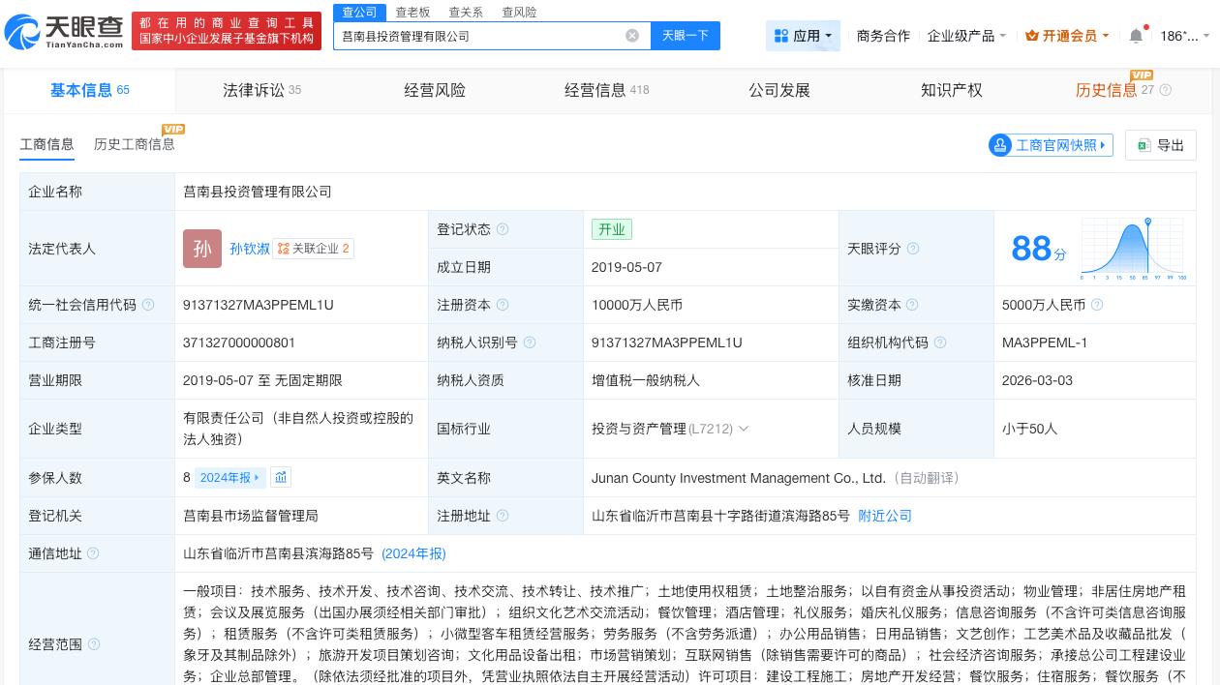Open the 附近公司 link
Image resolution: width=1220 pixels, height=685 pixels.
pyautogui.click(x=884, y=516)
